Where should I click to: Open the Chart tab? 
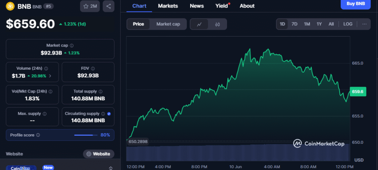(139, 6)
